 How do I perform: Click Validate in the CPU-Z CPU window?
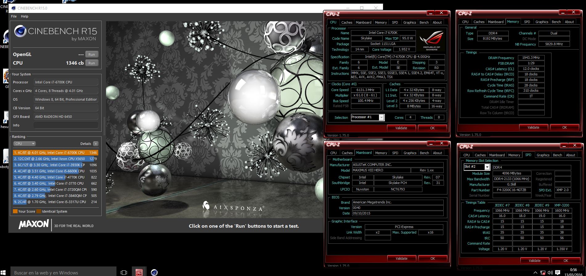tap(401, 128)
